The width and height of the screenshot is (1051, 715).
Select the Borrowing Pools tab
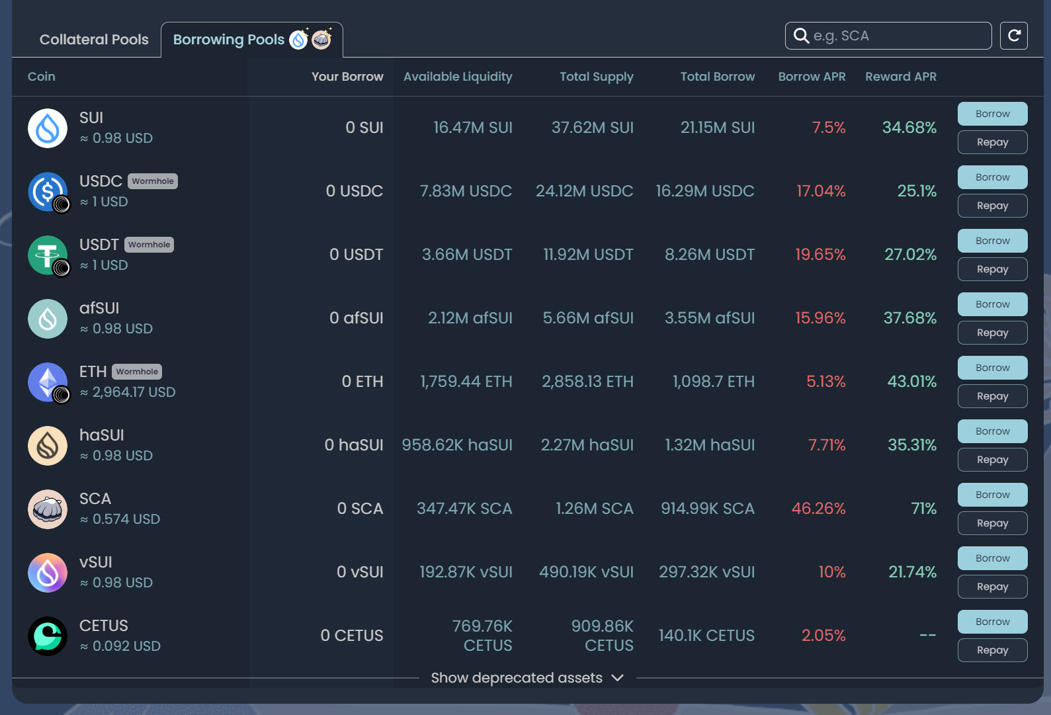point(229,40)
